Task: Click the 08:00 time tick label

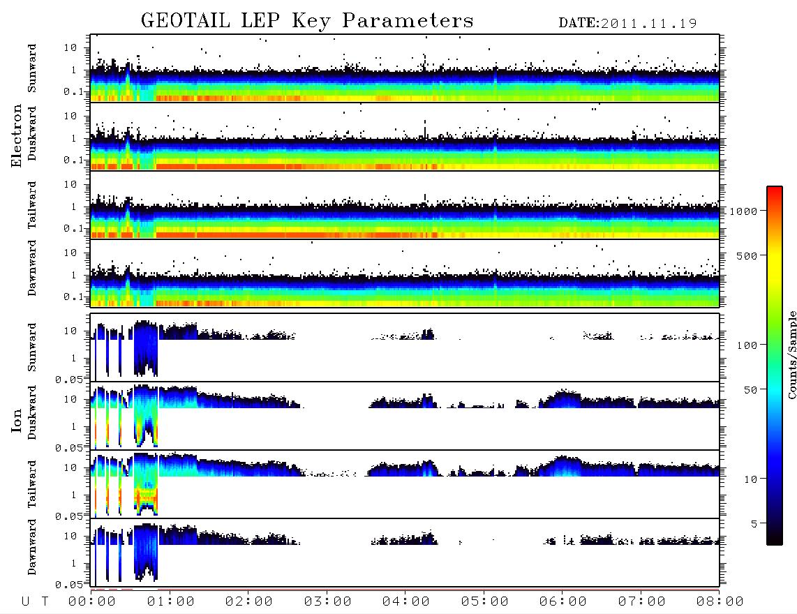Action: point(720,602)
